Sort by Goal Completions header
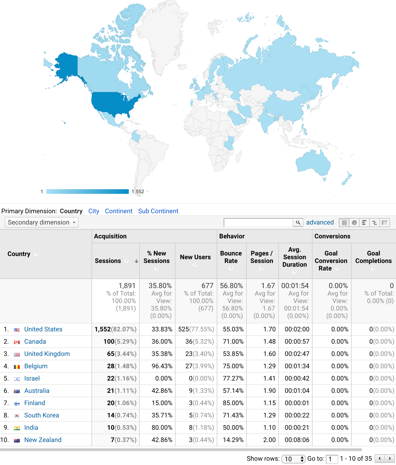 tap(374, 257)
